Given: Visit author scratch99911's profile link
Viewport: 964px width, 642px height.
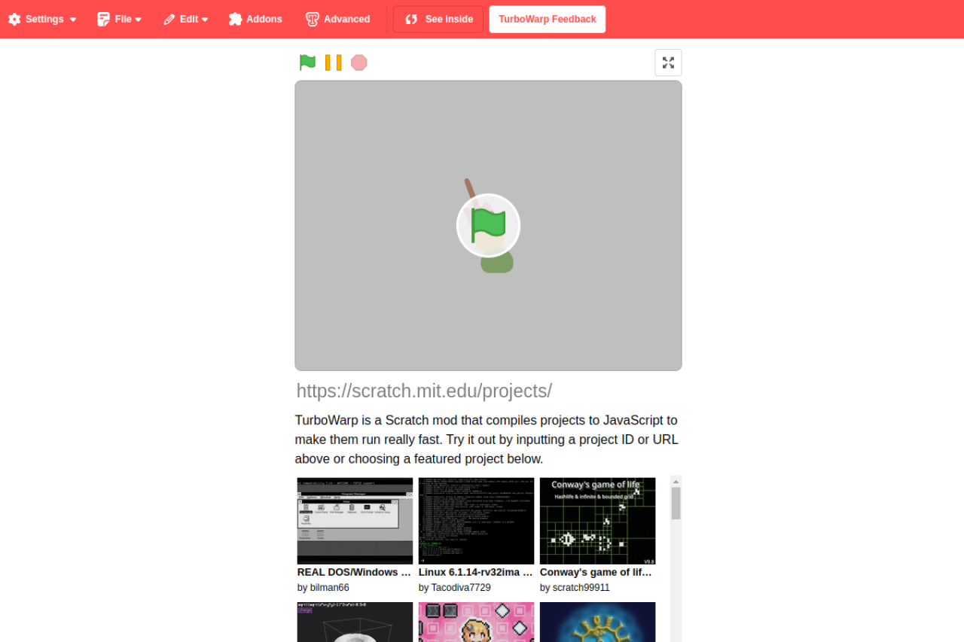Looking at the screenshot, I should click(x=581, y=588).
